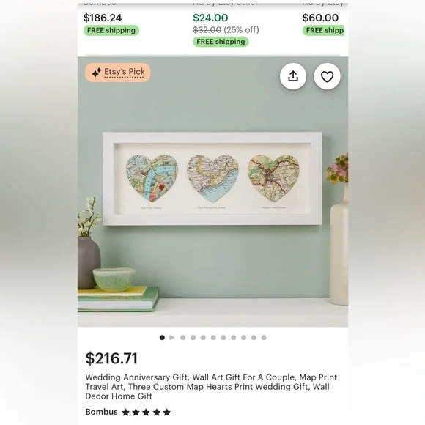Open the Etsy's Pick badge
This screenshot has height=425, width=425.
click(x=118, y=73)
